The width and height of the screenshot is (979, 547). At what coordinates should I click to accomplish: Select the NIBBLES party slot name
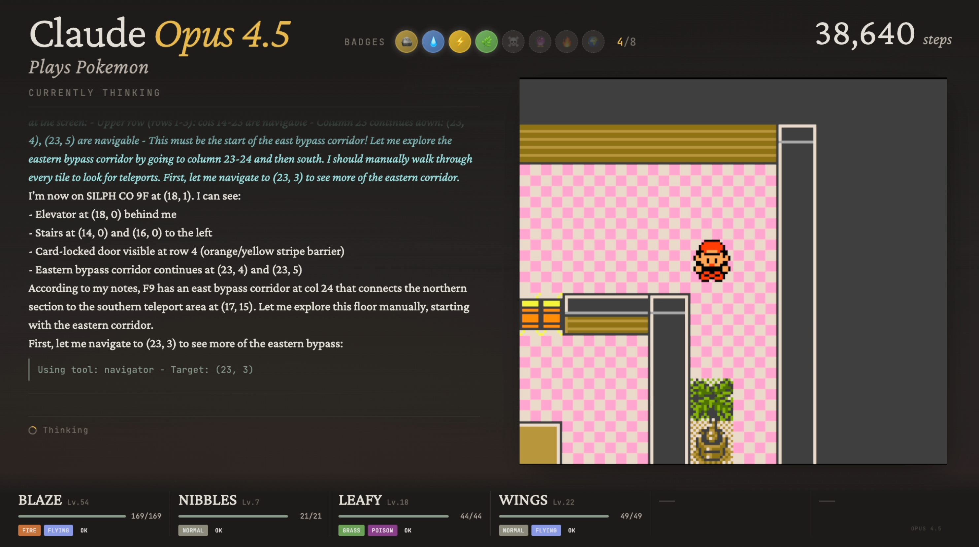pyautogui.click(x=208, y=500)
